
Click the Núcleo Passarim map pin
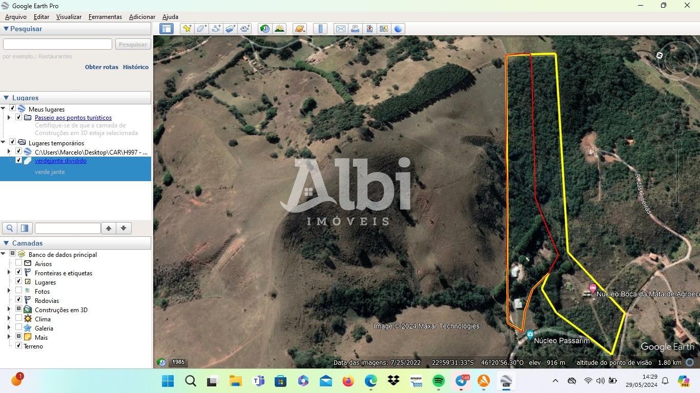coord(530,335)
